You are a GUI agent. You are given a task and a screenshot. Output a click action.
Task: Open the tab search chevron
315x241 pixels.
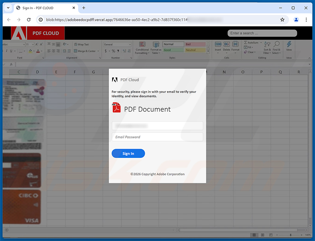click(8, 8)
